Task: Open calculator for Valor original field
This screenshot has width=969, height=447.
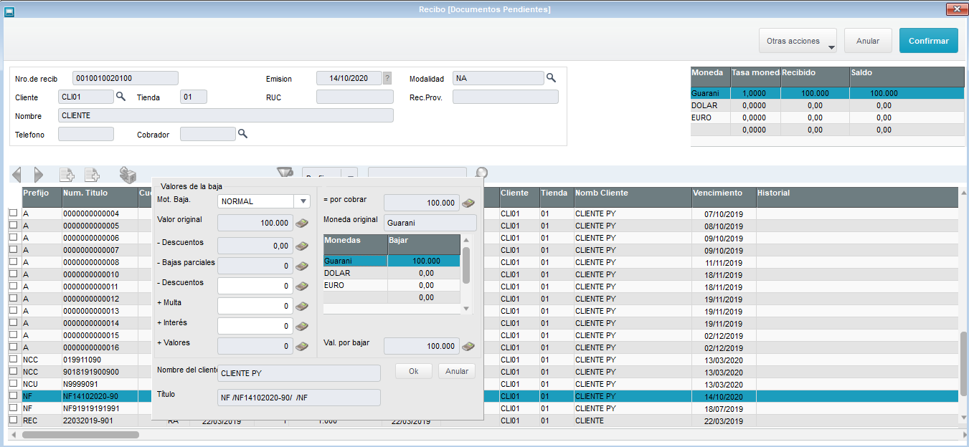Action: coord(302,223)
